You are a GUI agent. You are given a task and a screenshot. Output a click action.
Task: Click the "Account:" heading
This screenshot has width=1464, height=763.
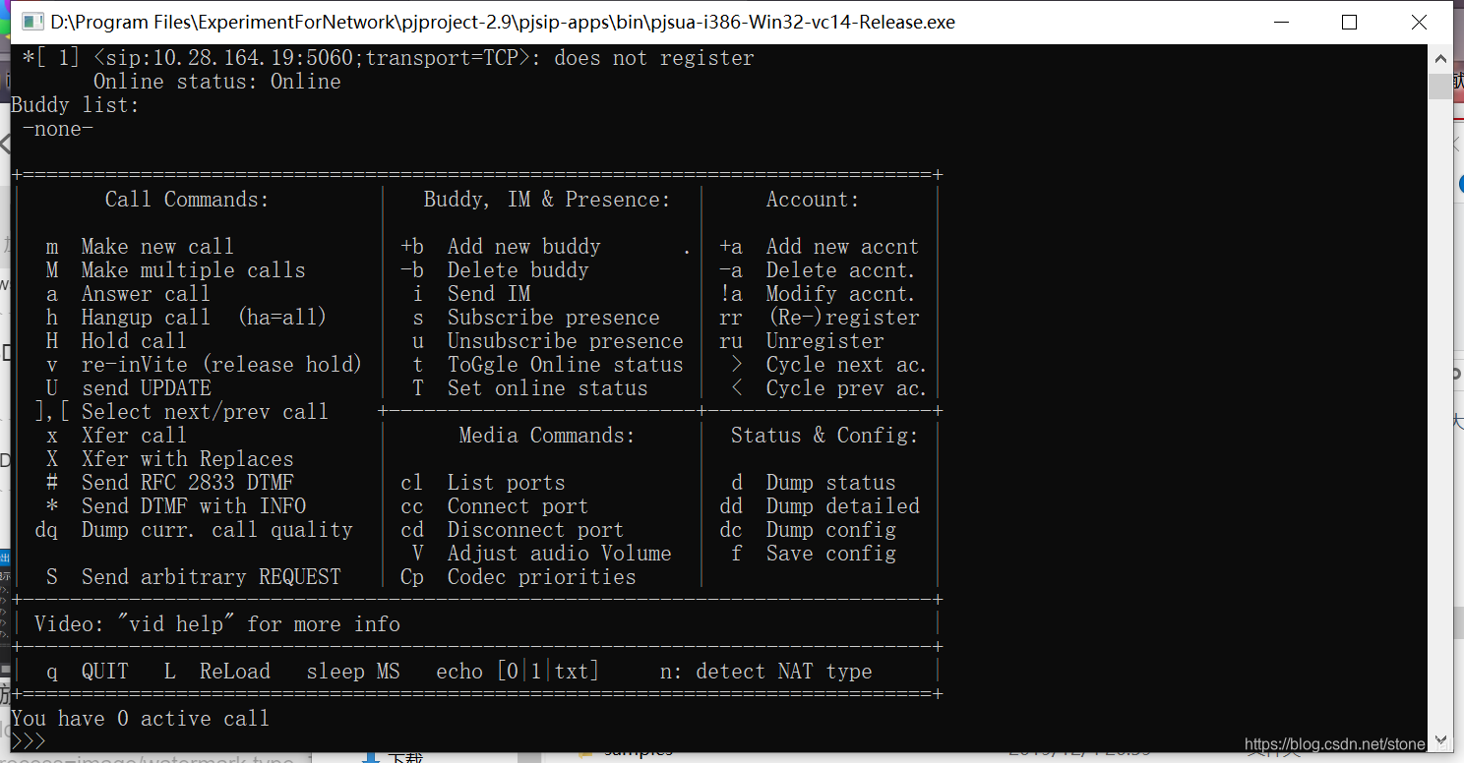click(813, 200)
